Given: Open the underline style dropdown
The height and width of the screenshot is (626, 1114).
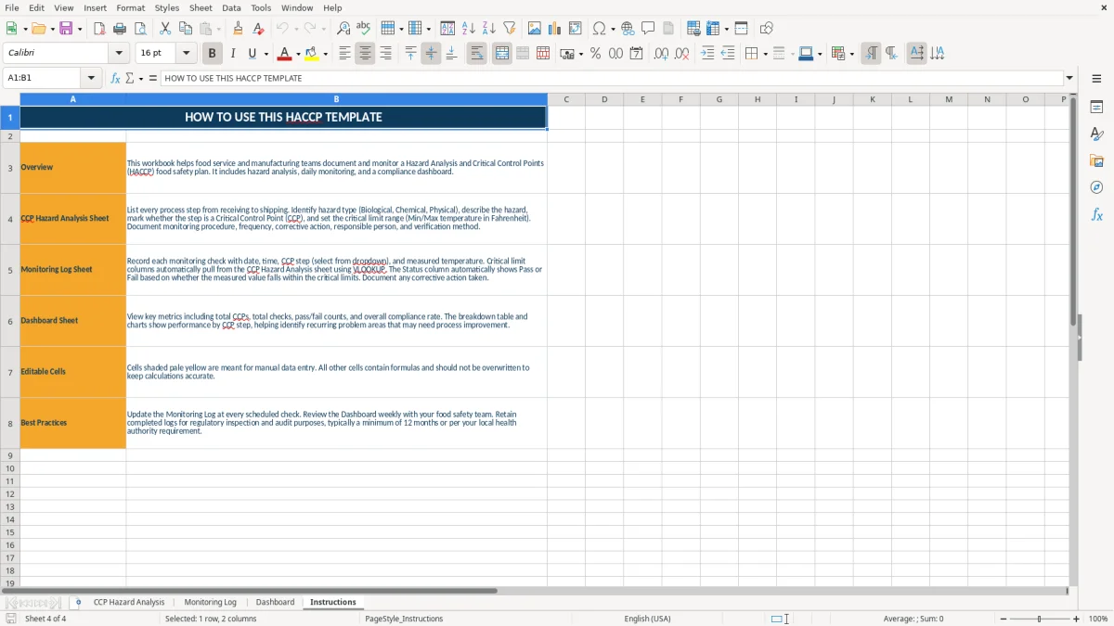Looking at the screenshot, I should coord(266,54).
